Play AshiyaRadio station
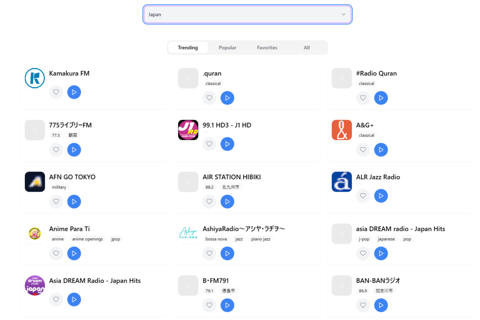The width and height of the screenshot is (480, 320). point(227,253)
